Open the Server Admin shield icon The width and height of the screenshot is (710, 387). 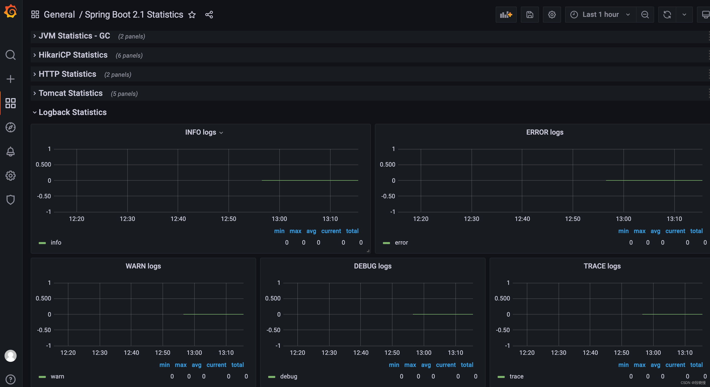pos(11,200)
